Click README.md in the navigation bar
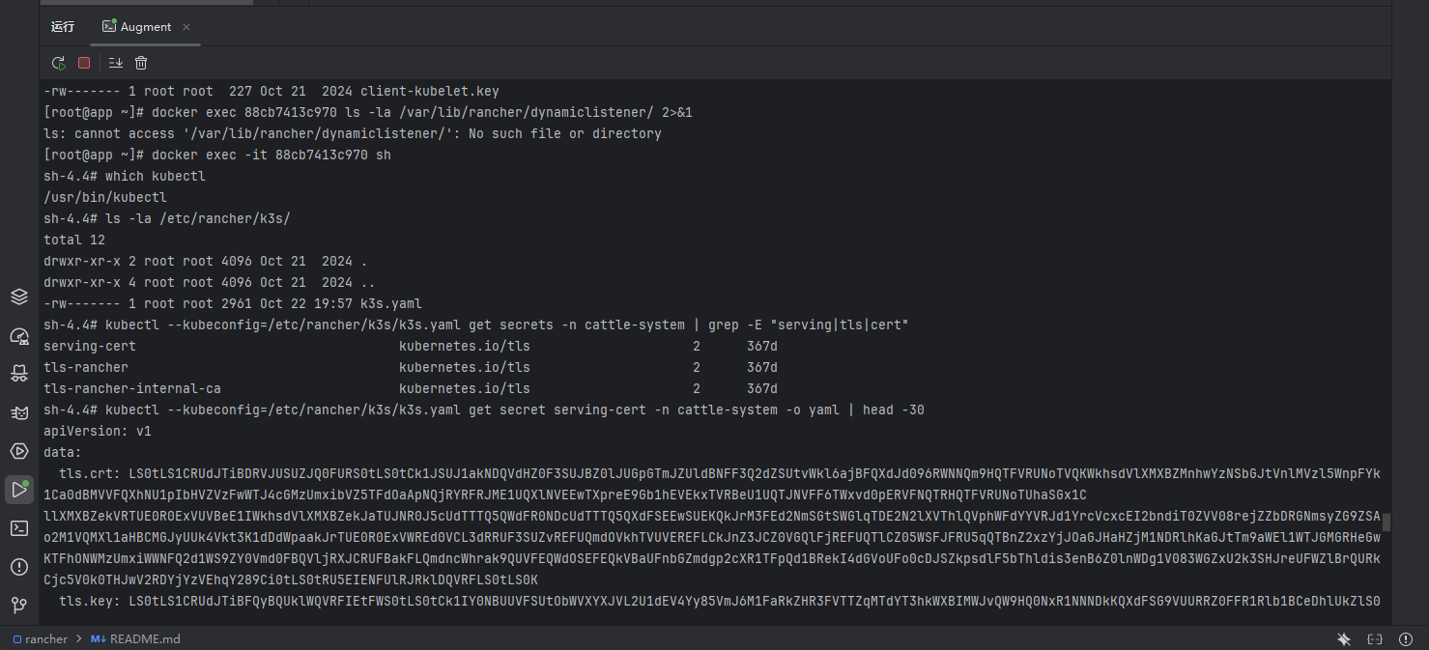Viewport: 1429px width, 650px height. click(143, 638)
